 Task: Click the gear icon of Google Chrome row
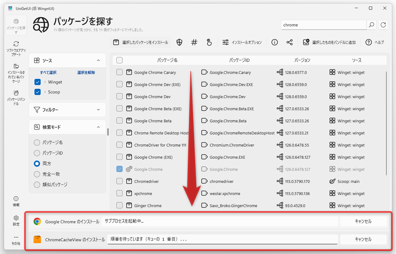point(129,169)
